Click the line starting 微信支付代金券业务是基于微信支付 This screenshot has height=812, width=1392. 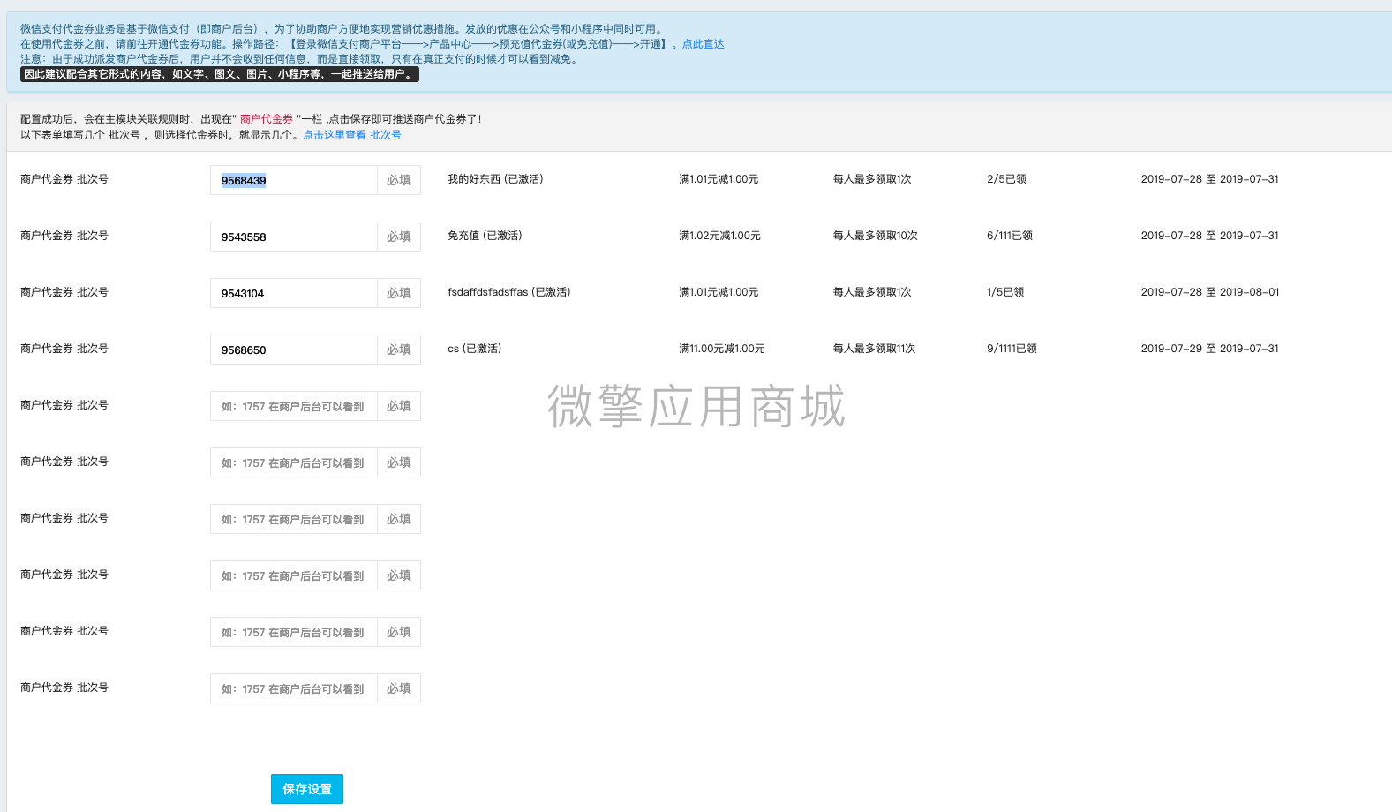coord(344,29)
